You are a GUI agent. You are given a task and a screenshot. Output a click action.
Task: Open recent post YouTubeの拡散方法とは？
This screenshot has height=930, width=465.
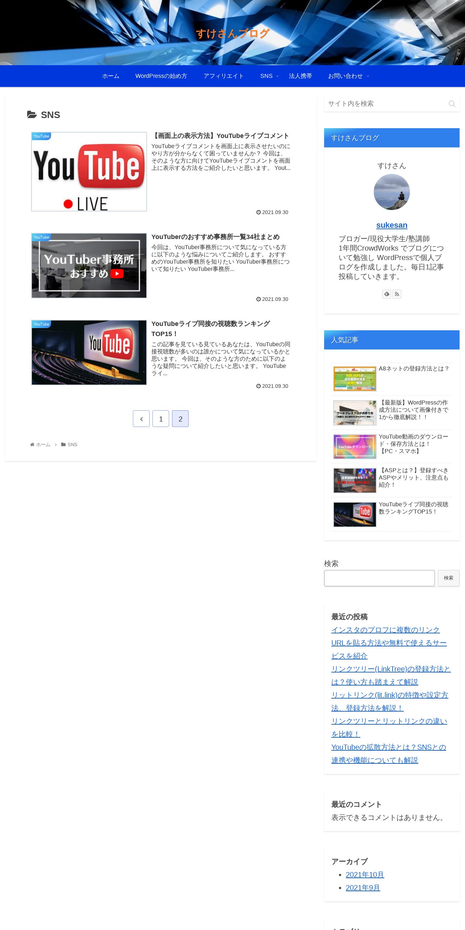click(x=389, y=754)
